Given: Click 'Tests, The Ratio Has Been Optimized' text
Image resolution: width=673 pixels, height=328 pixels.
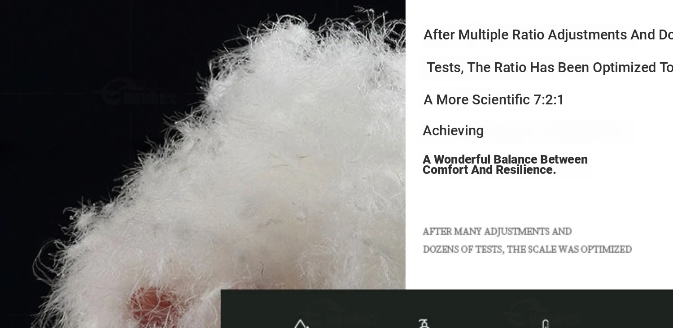Looking at the screenshot, I should (549, 68).
